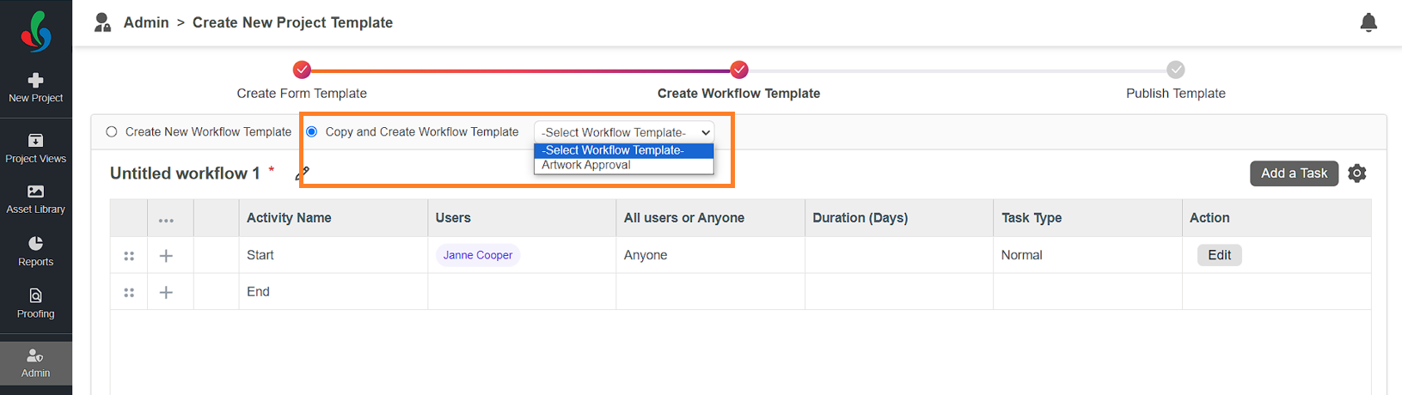This screenshot has height=395, width=1402.
Task: Select Create New Workflow Template radio
Action: click(x=112, y=132)
